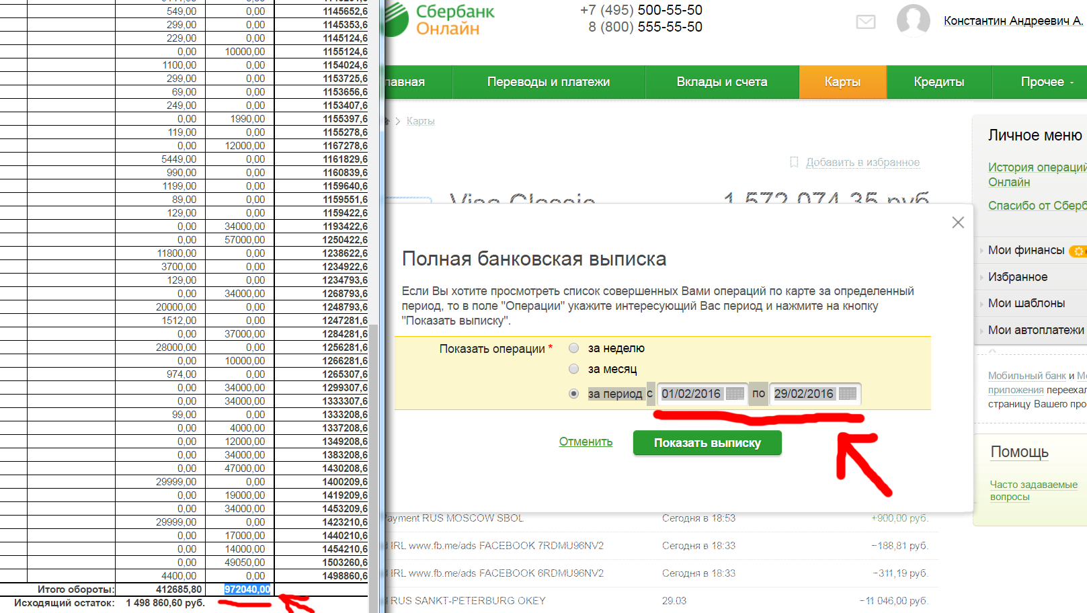This screenshot has height=613, width=1087.
Task: Choose the "за период" radio option
Action: pos(573,394)
